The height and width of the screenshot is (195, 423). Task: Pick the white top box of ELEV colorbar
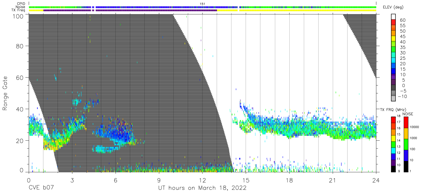click(x=394, y=17)
